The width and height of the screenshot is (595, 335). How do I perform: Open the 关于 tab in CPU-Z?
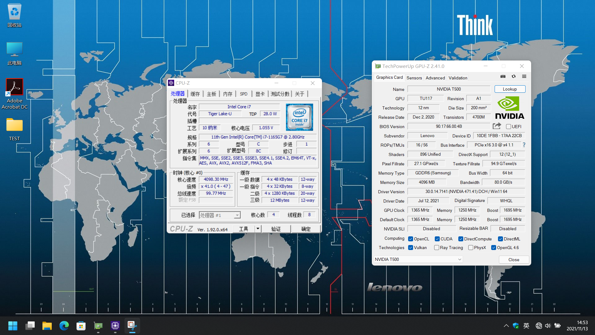[x=300, y=94]
